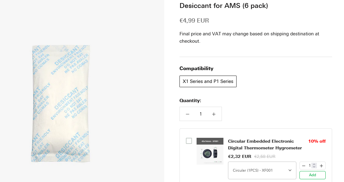This screenshot has height=182, width=344.
Task: Click the struck-through €2,58 EUR price
Action: [x=265, y=157]
